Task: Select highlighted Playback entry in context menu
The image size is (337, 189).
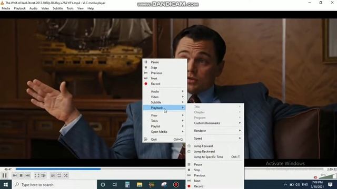Action: (165, 108)
